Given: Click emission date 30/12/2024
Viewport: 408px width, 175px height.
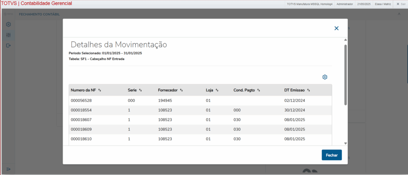Looking at the screenshot, I should point(294,110).
